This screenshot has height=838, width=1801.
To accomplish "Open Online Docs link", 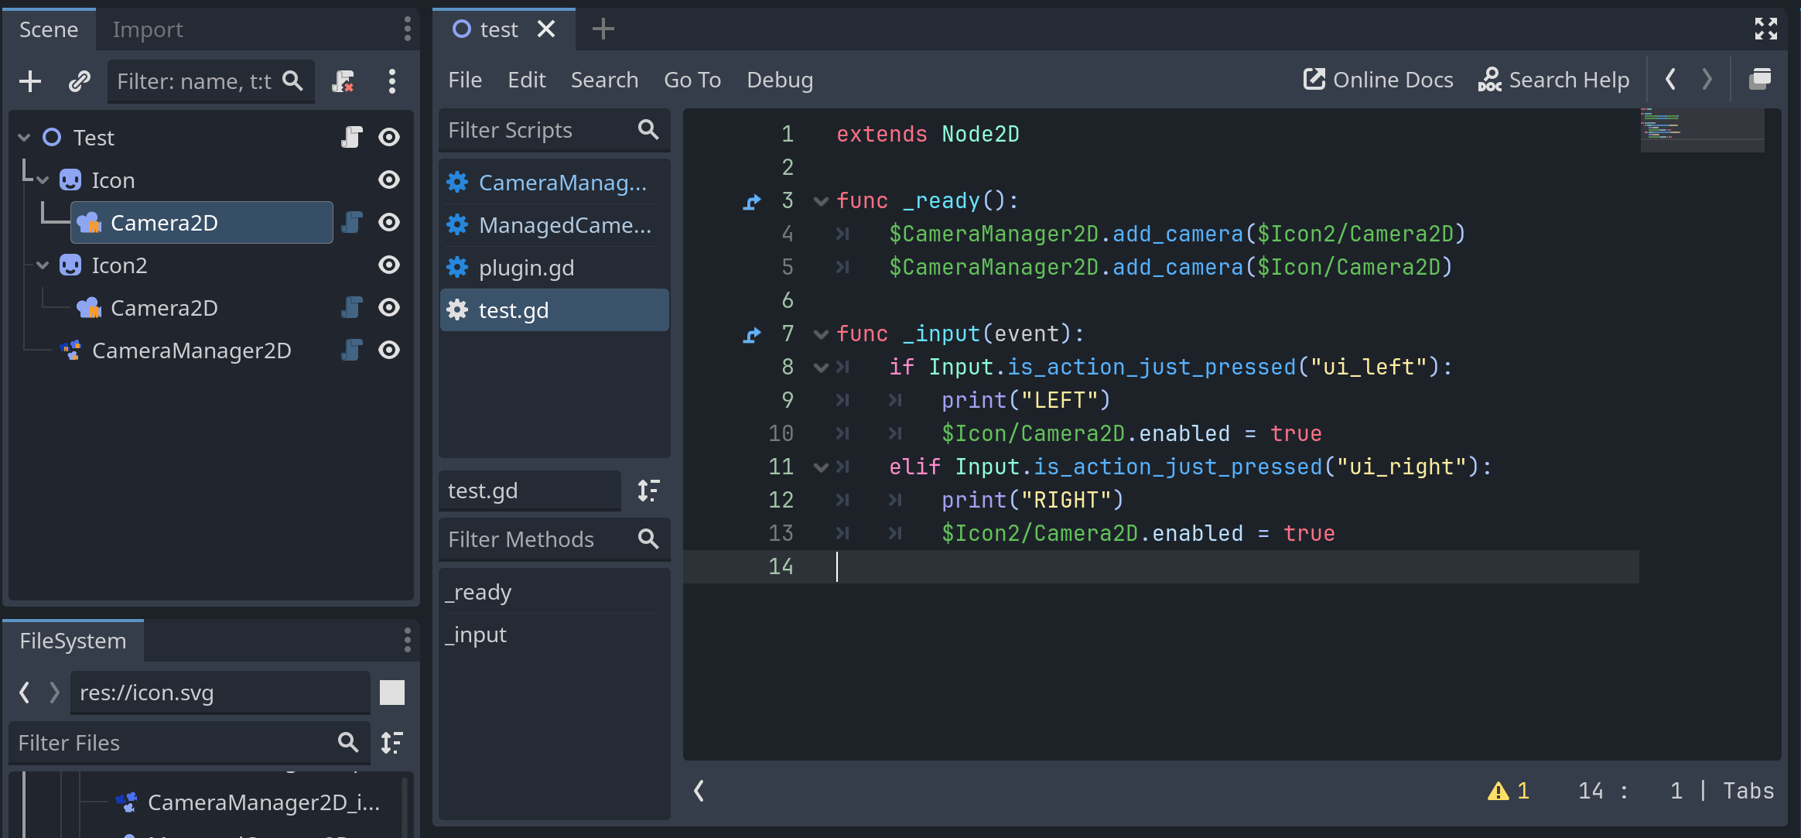I will pyautogui.click(x=1378, y=80).
